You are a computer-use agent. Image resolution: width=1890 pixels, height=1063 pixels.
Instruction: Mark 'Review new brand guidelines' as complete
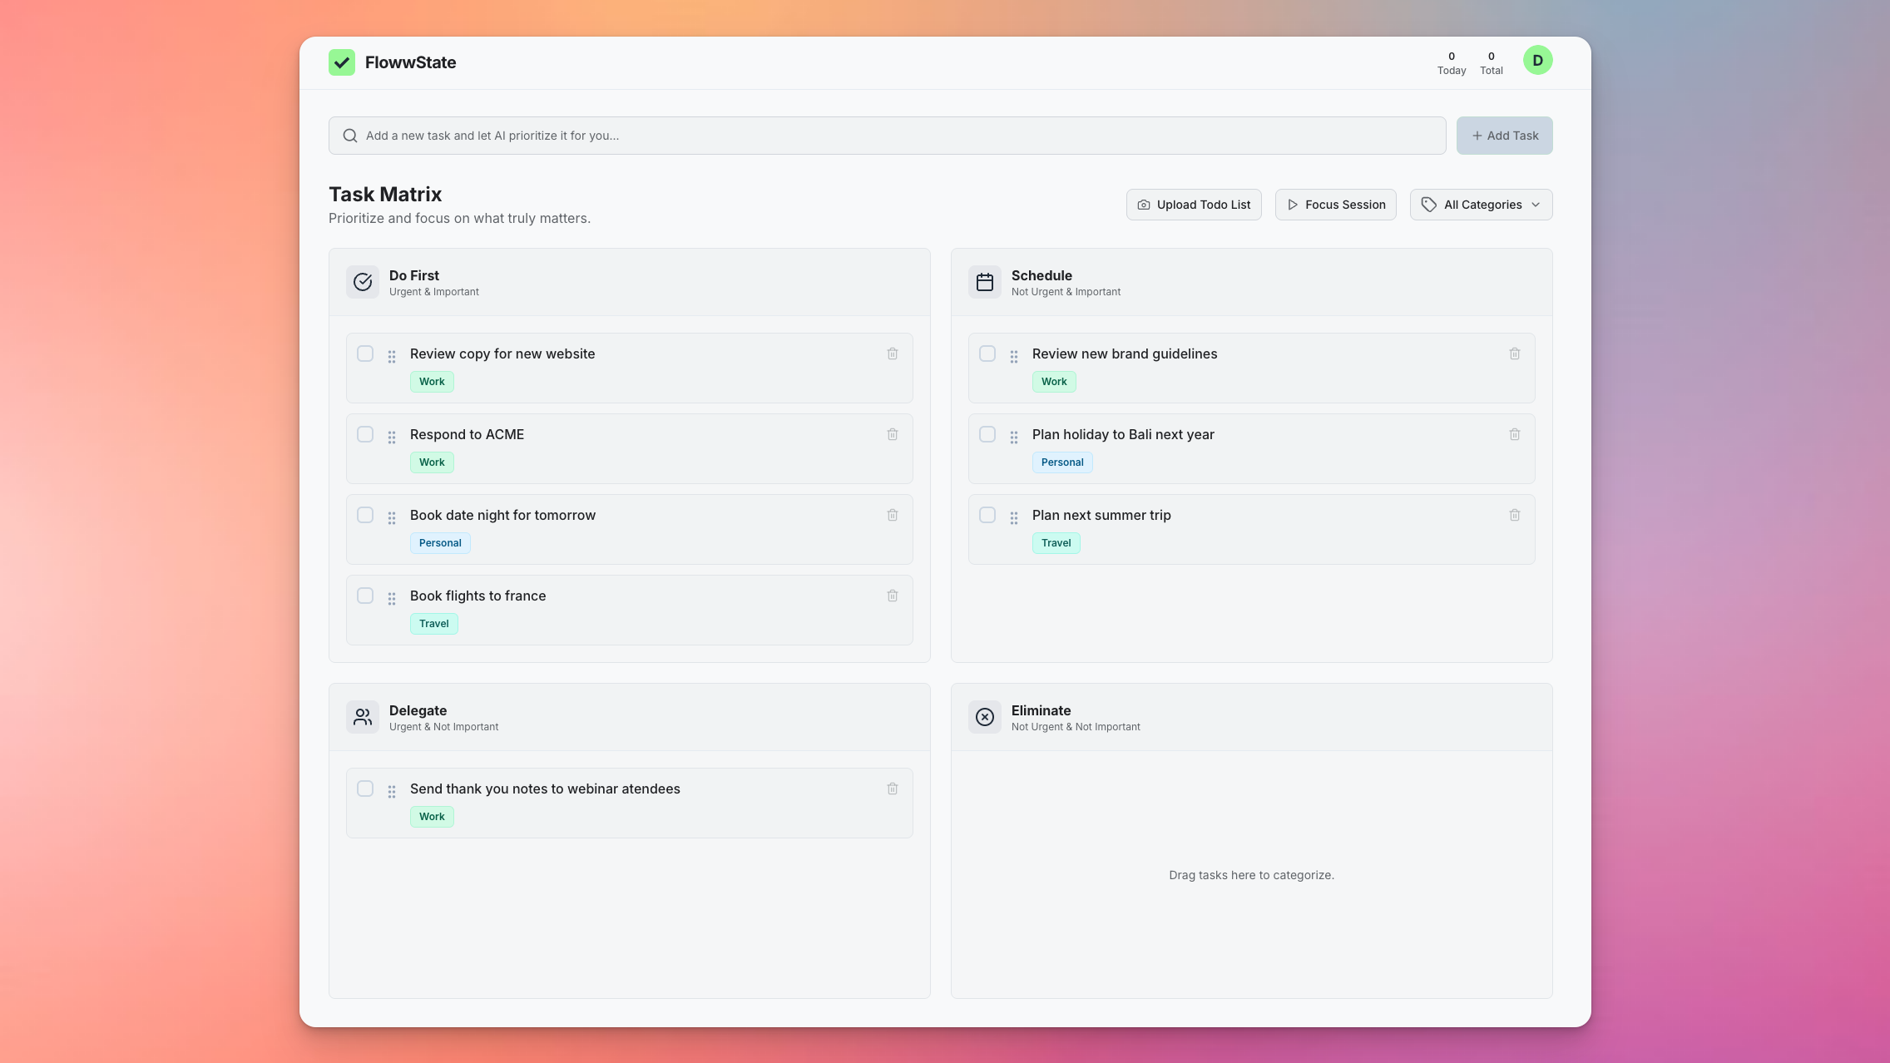tap(987, 354)
